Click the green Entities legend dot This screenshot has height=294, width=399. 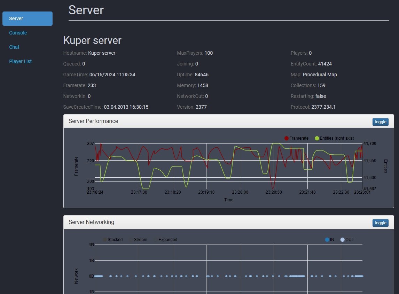(317, 138)
